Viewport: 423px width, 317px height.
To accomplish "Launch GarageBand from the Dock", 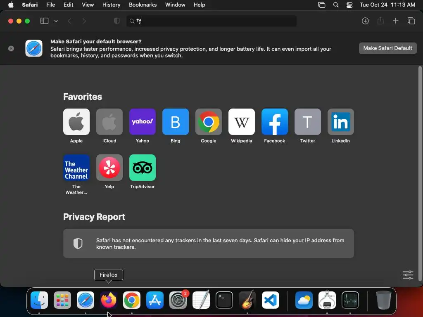I will point(247,300).
